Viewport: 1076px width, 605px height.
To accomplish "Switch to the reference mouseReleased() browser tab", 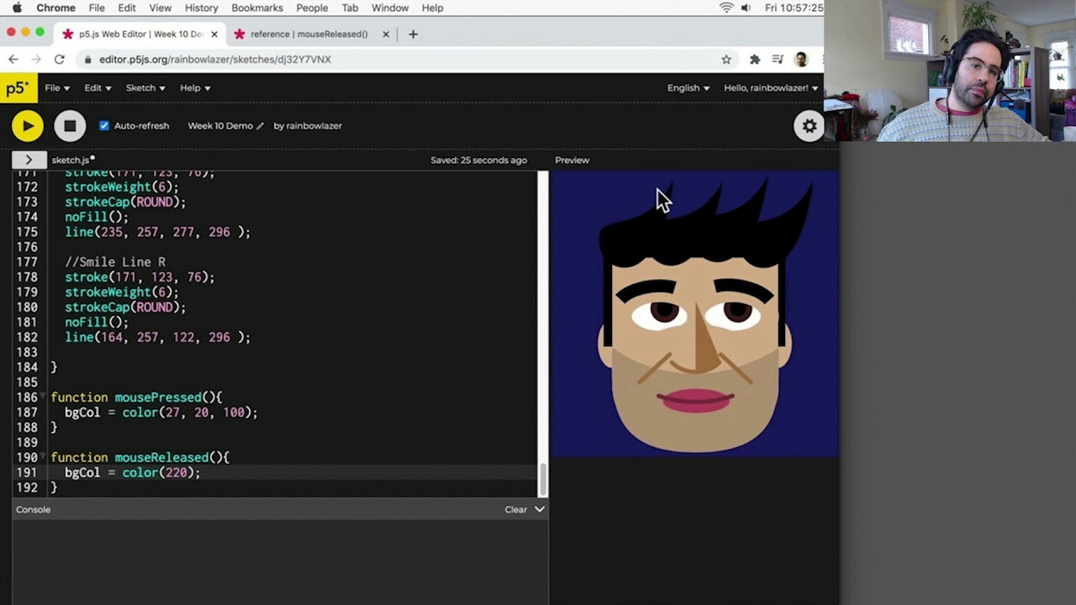I will [x=309, y=34].
